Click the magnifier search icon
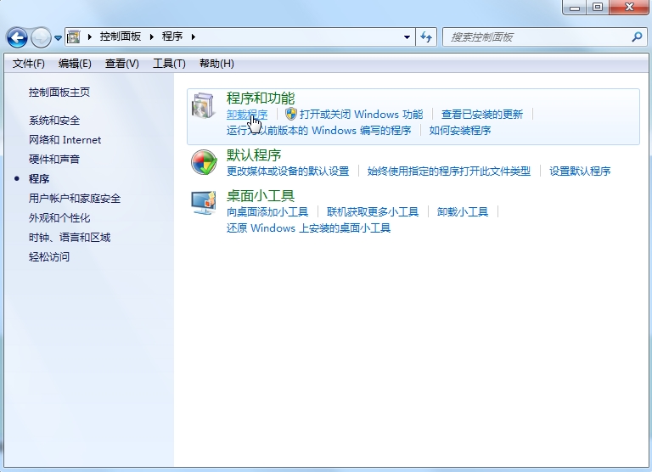The width and height of the screenshot is (652, 472). click(637, 37)
